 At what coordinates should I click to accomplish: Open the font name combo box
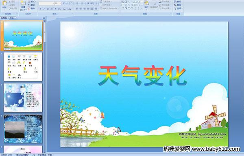[x=46, y=3]
